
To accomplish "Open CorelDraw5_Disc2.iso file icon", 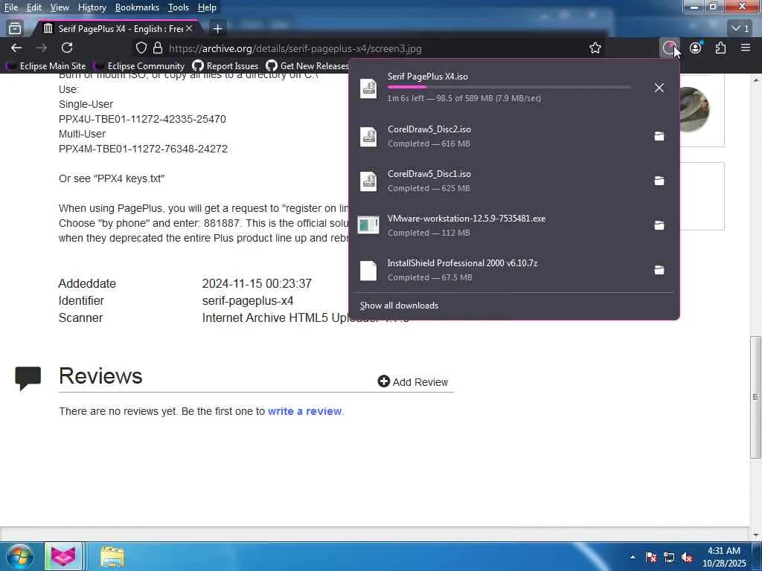I will [368, 137].
